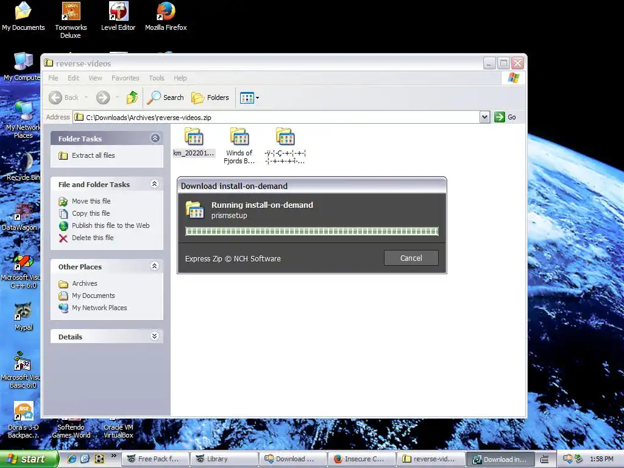Image resolution: width=624 pixels, height=468 pixels.
Task: Open Softendo Games World desktop icon
Action: pyautogui.click(x=71, y=428)
